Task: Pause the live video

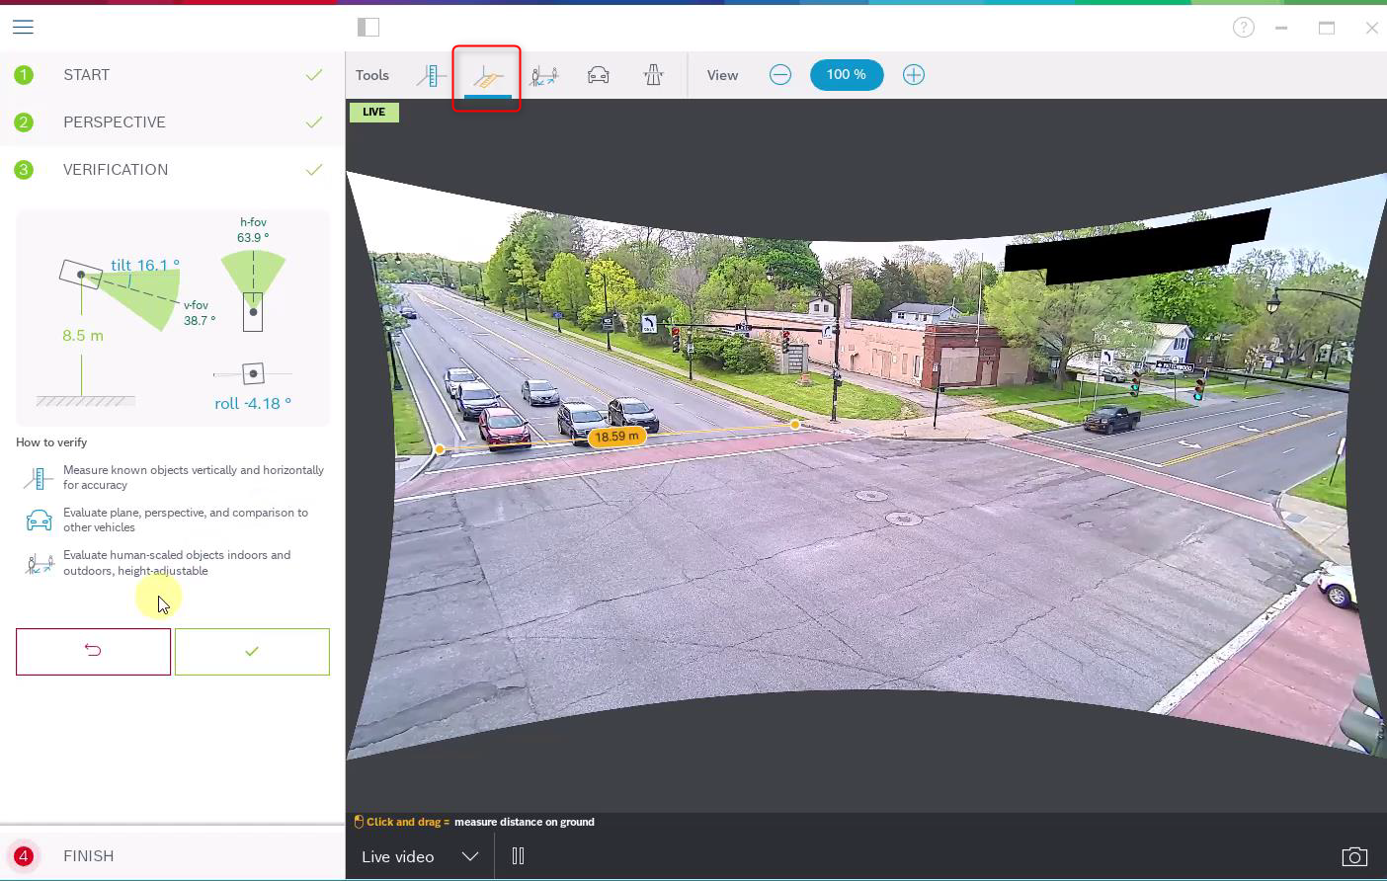Action: [518, 856]
